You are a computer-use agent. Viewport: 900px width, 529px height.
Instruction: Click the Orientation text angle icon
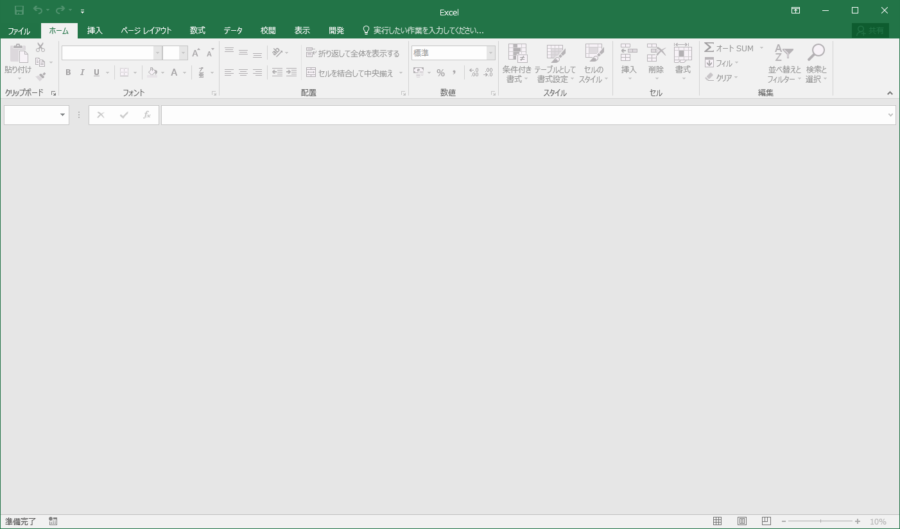(277, 53)
